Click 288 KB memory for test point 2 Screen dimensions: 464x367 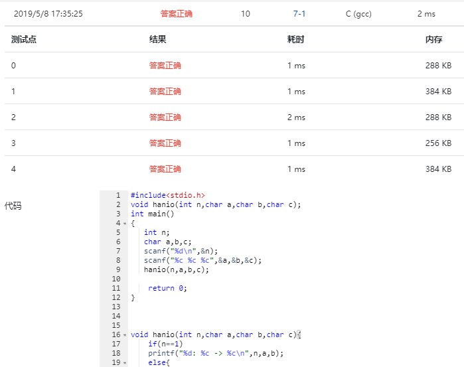[438, 117]
